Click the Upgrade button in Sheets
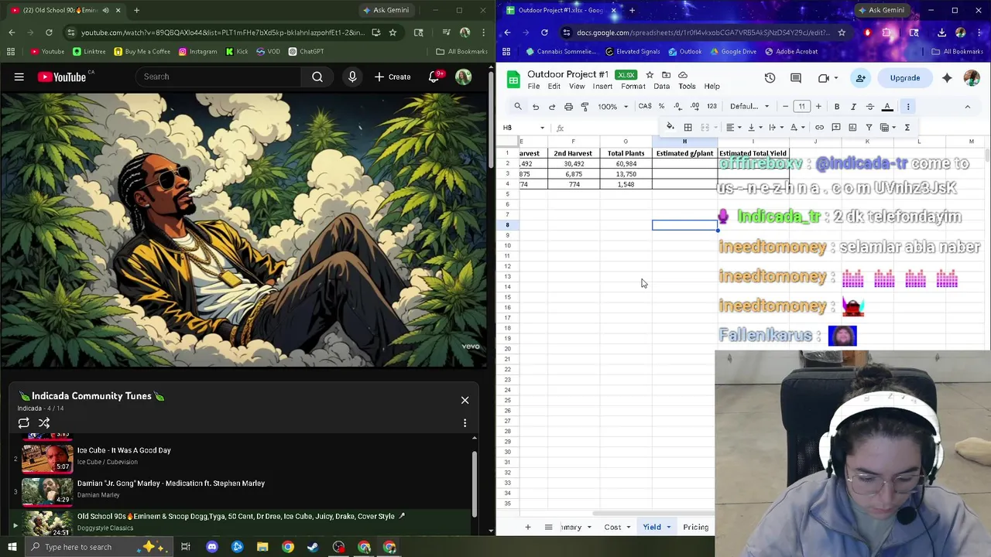 click(905, 78)
